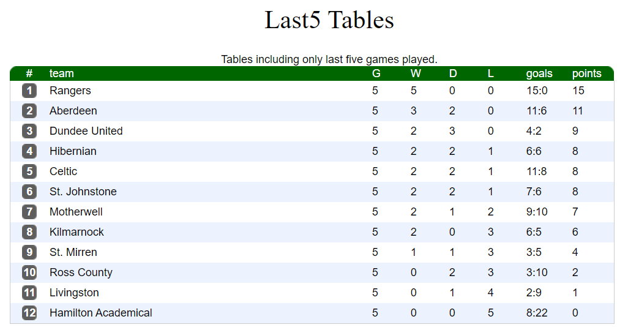The height and width of the screenshot is (330, 628).
Task: Select Hamilton Academical in the table
Action: (x=100, y=313)
